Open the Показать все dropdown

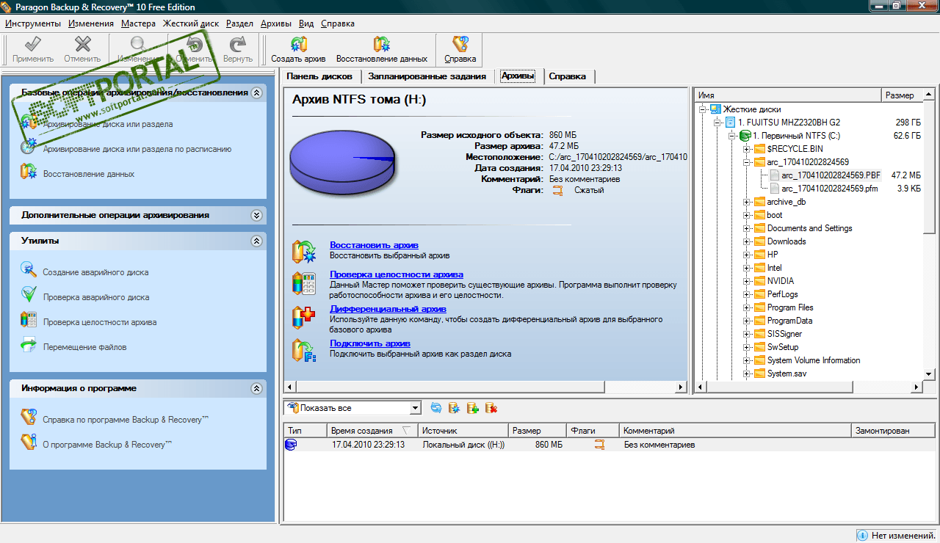(x=415, y=408)
